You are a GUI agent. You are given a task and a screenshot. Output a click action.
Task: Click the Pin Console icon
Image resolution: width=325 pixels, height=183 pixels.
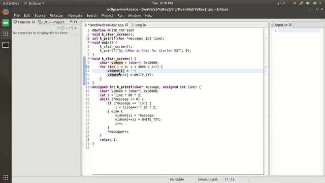58,28
